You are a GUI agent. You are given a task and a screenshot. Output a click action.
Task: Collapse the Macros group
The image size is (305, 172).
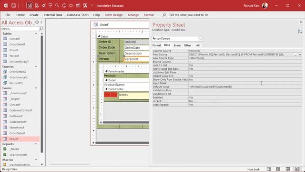click(x=36, y=160)
